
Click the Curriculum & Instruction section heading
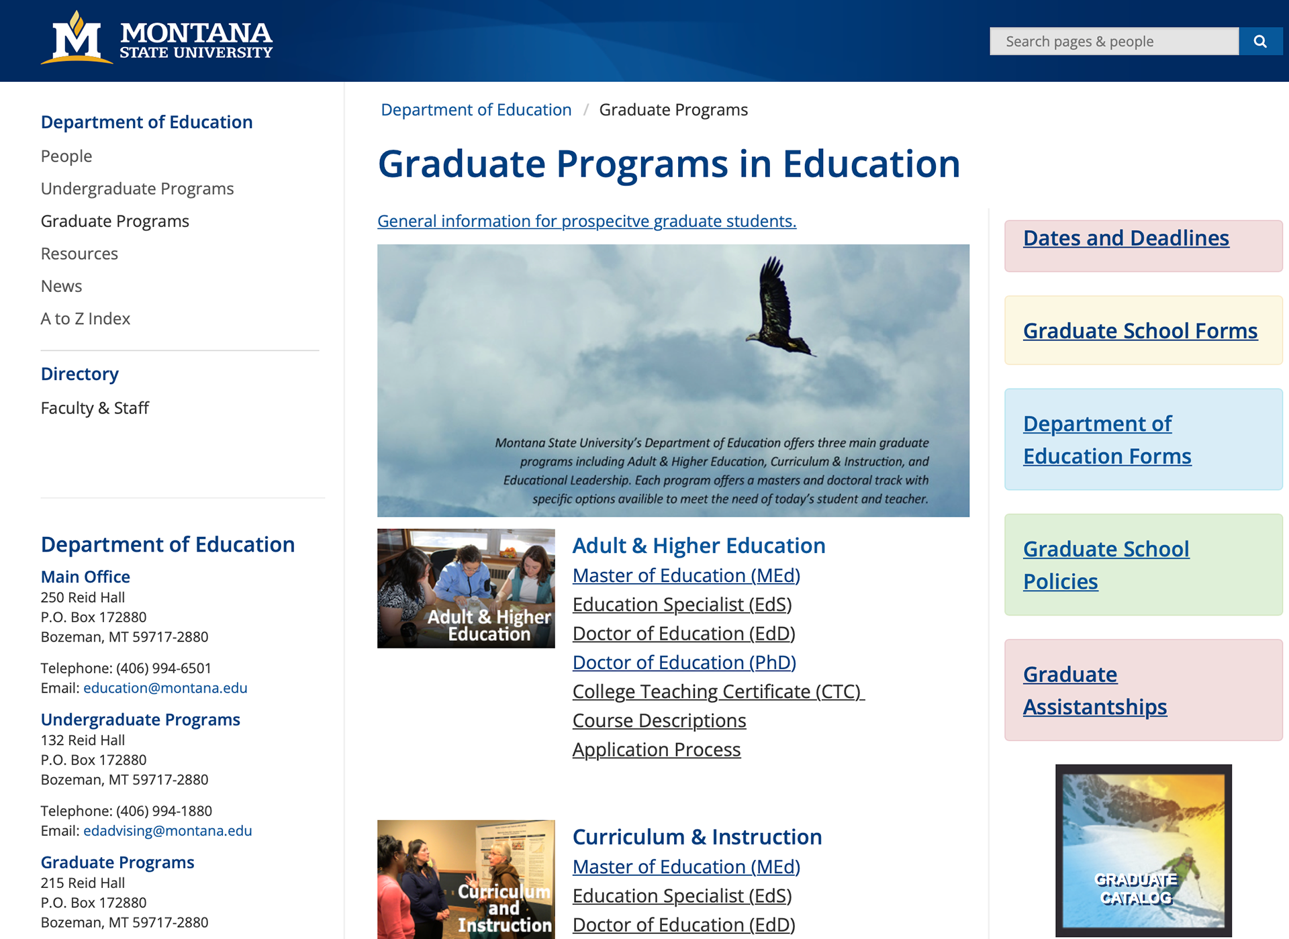point(697,837)
